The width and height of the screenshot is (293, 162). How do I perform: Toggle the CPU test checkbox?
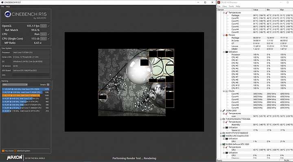pos(48,34)
